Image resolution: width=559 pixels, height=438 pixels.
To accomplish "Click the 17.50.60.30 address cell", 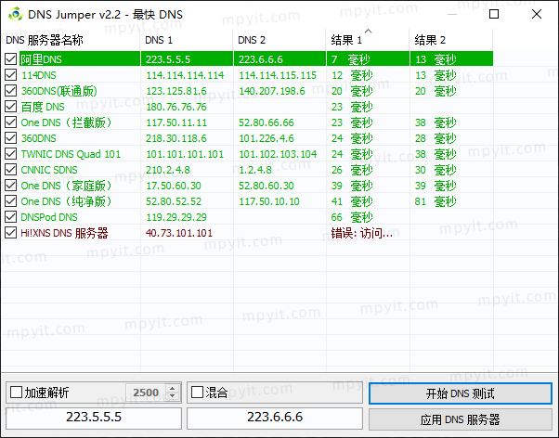I will (x=174, y=186).
